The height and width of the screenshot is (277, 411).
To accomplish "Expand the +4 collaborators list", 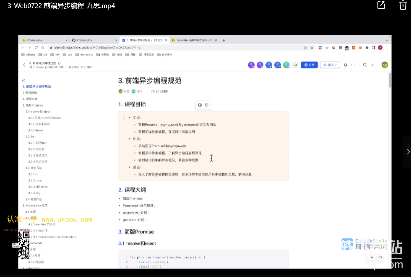I will 295,65.
